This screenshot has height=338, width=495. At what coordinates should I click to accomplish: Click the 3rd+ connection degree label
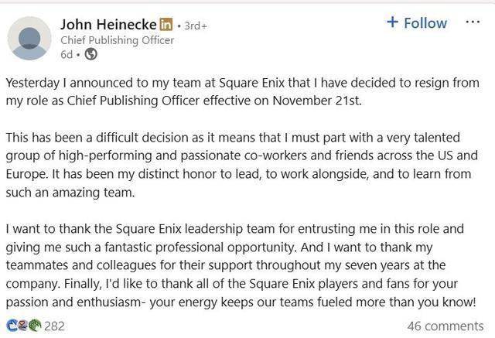pyautogui.click(x=193, y=26)
